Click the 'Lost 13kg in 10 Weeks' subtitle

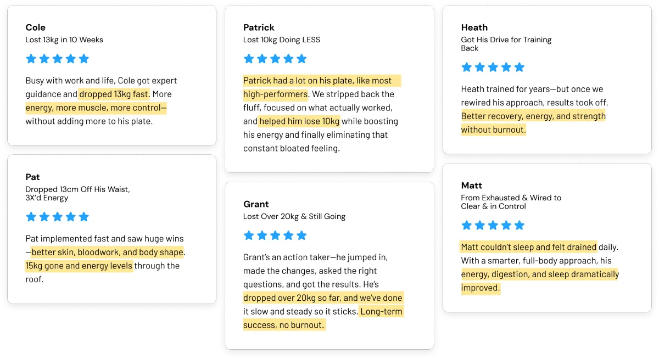click(64, 40)
